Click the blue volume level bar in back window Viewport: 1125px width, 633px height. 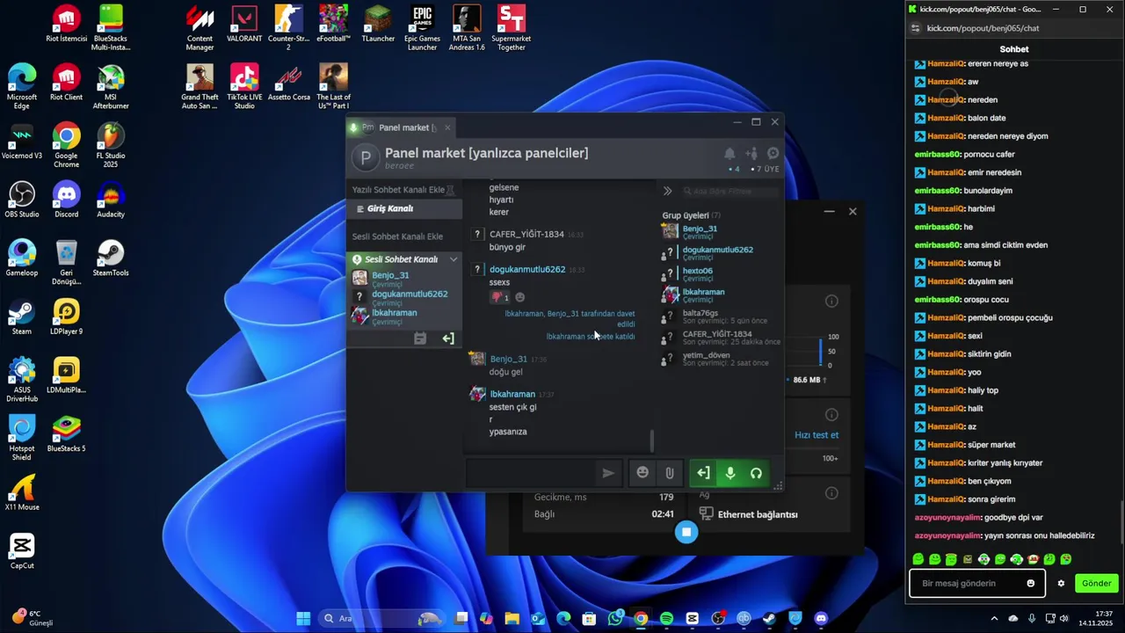click(x=821, y=351)
